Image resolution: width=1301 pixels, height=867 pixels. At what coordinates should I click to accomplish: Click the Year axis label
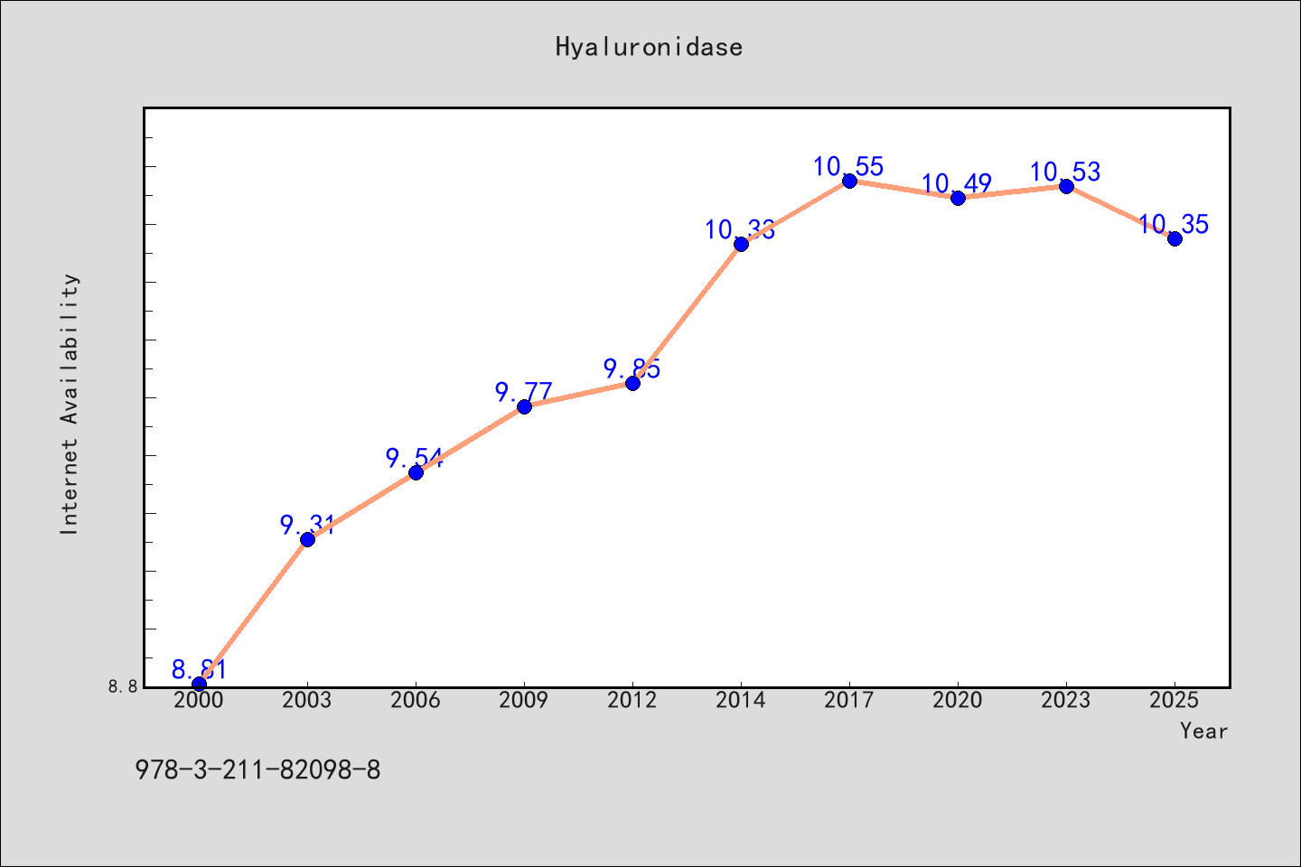click(x=1204, y=731)
